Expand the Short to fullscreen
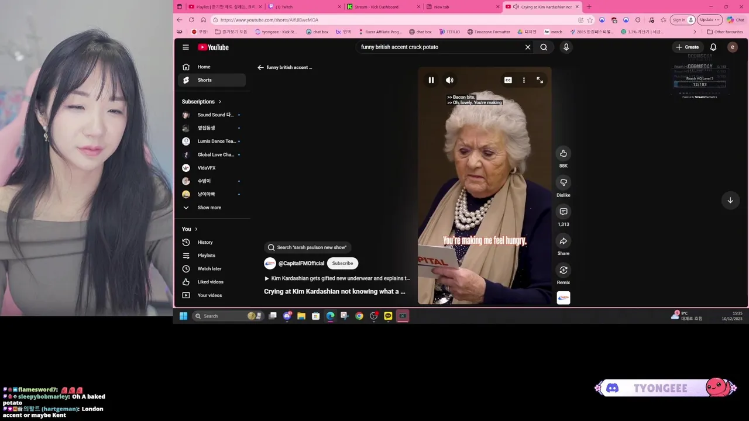Screen dimensions: 749x421 pyautogui.click(x=540, y=80)
